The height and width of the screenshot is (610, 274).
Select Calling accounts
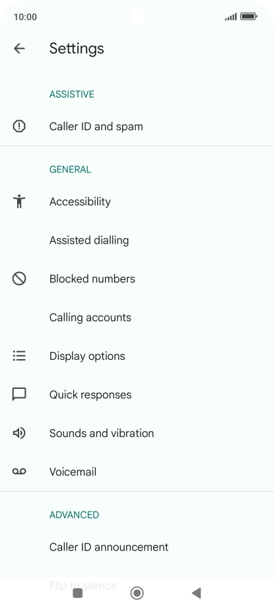tap(137, 318)
